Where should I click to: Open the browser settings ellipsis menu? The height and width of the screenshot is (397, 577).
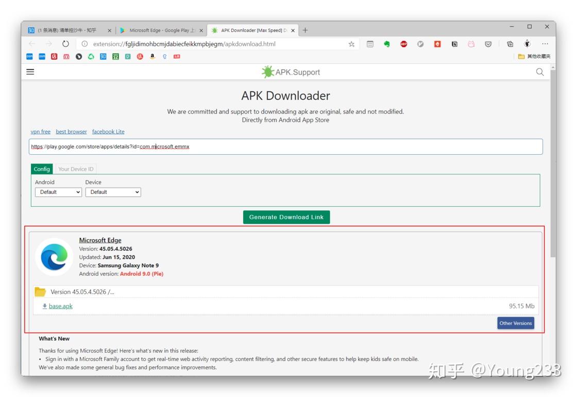(545, 44)
